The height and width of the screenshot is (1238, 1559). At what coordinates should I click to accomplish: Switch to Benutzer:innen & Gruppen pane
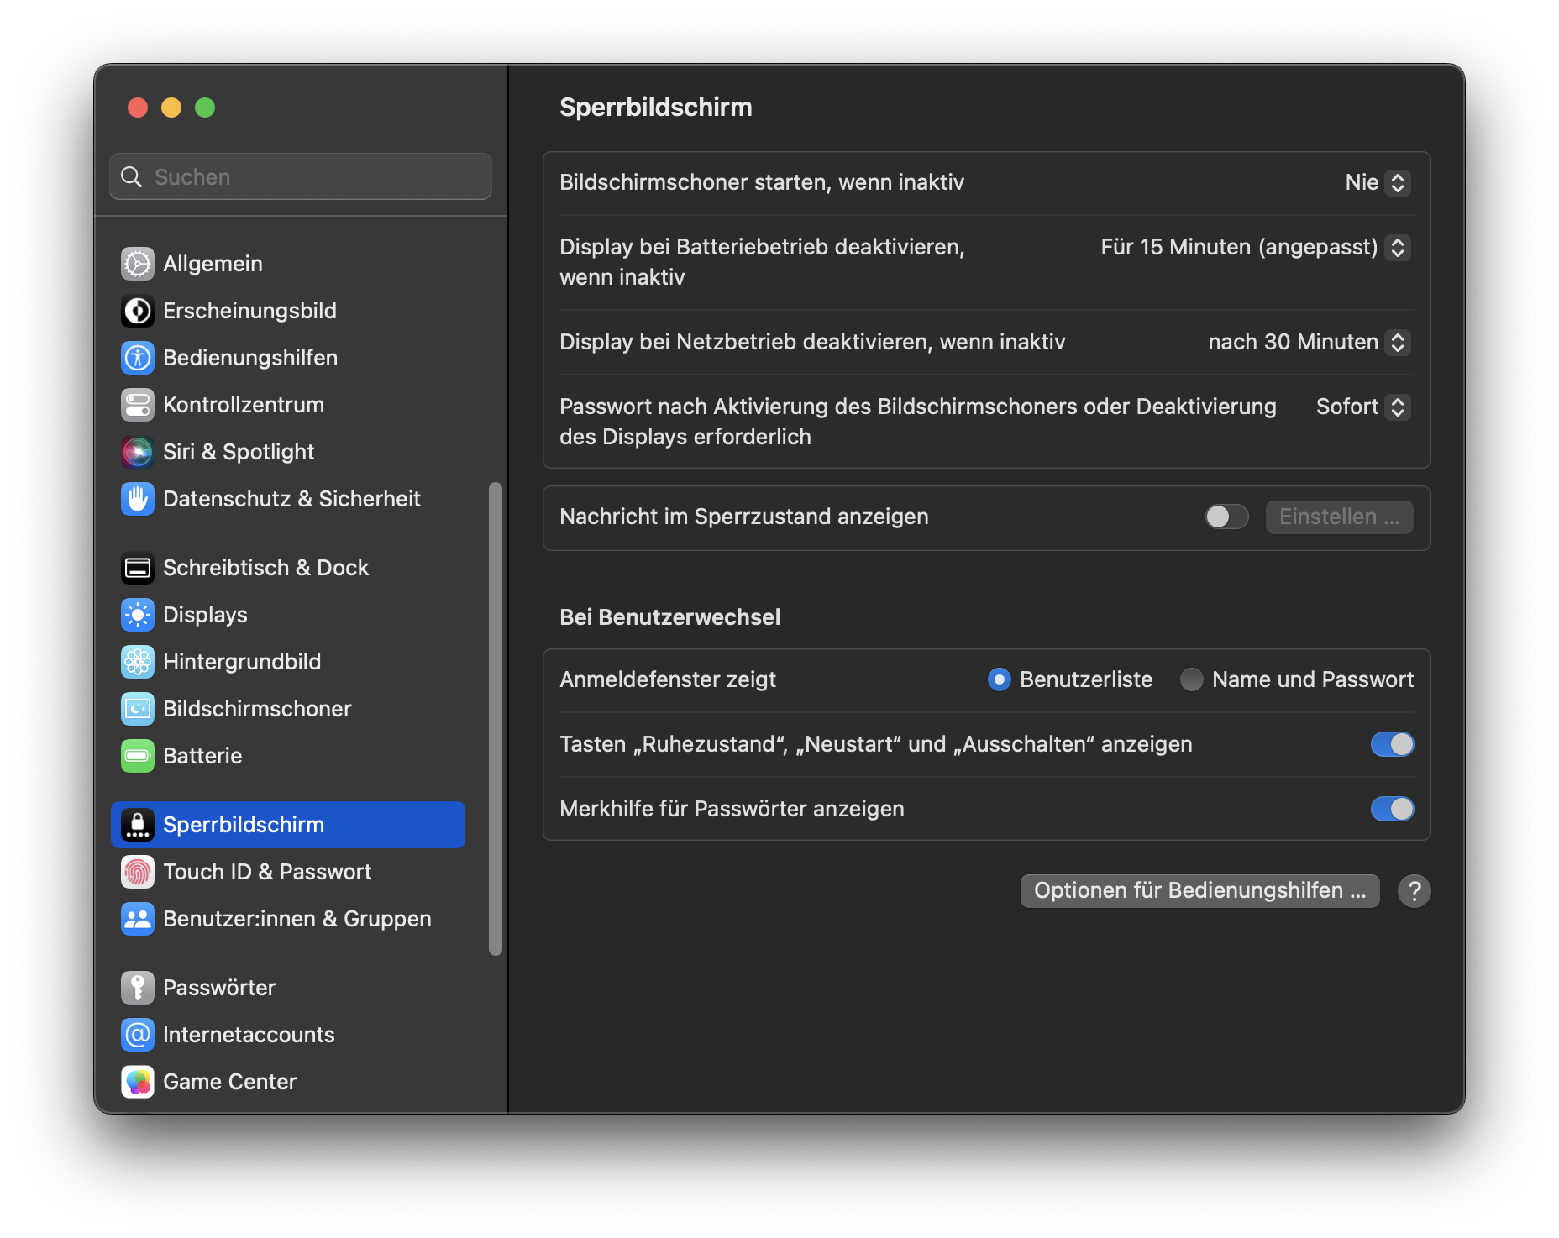pyautogui.click(x=297, y=919)
